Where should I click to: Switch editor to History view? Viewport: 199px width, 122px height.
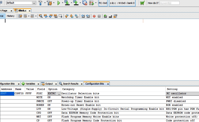(10, 16)
